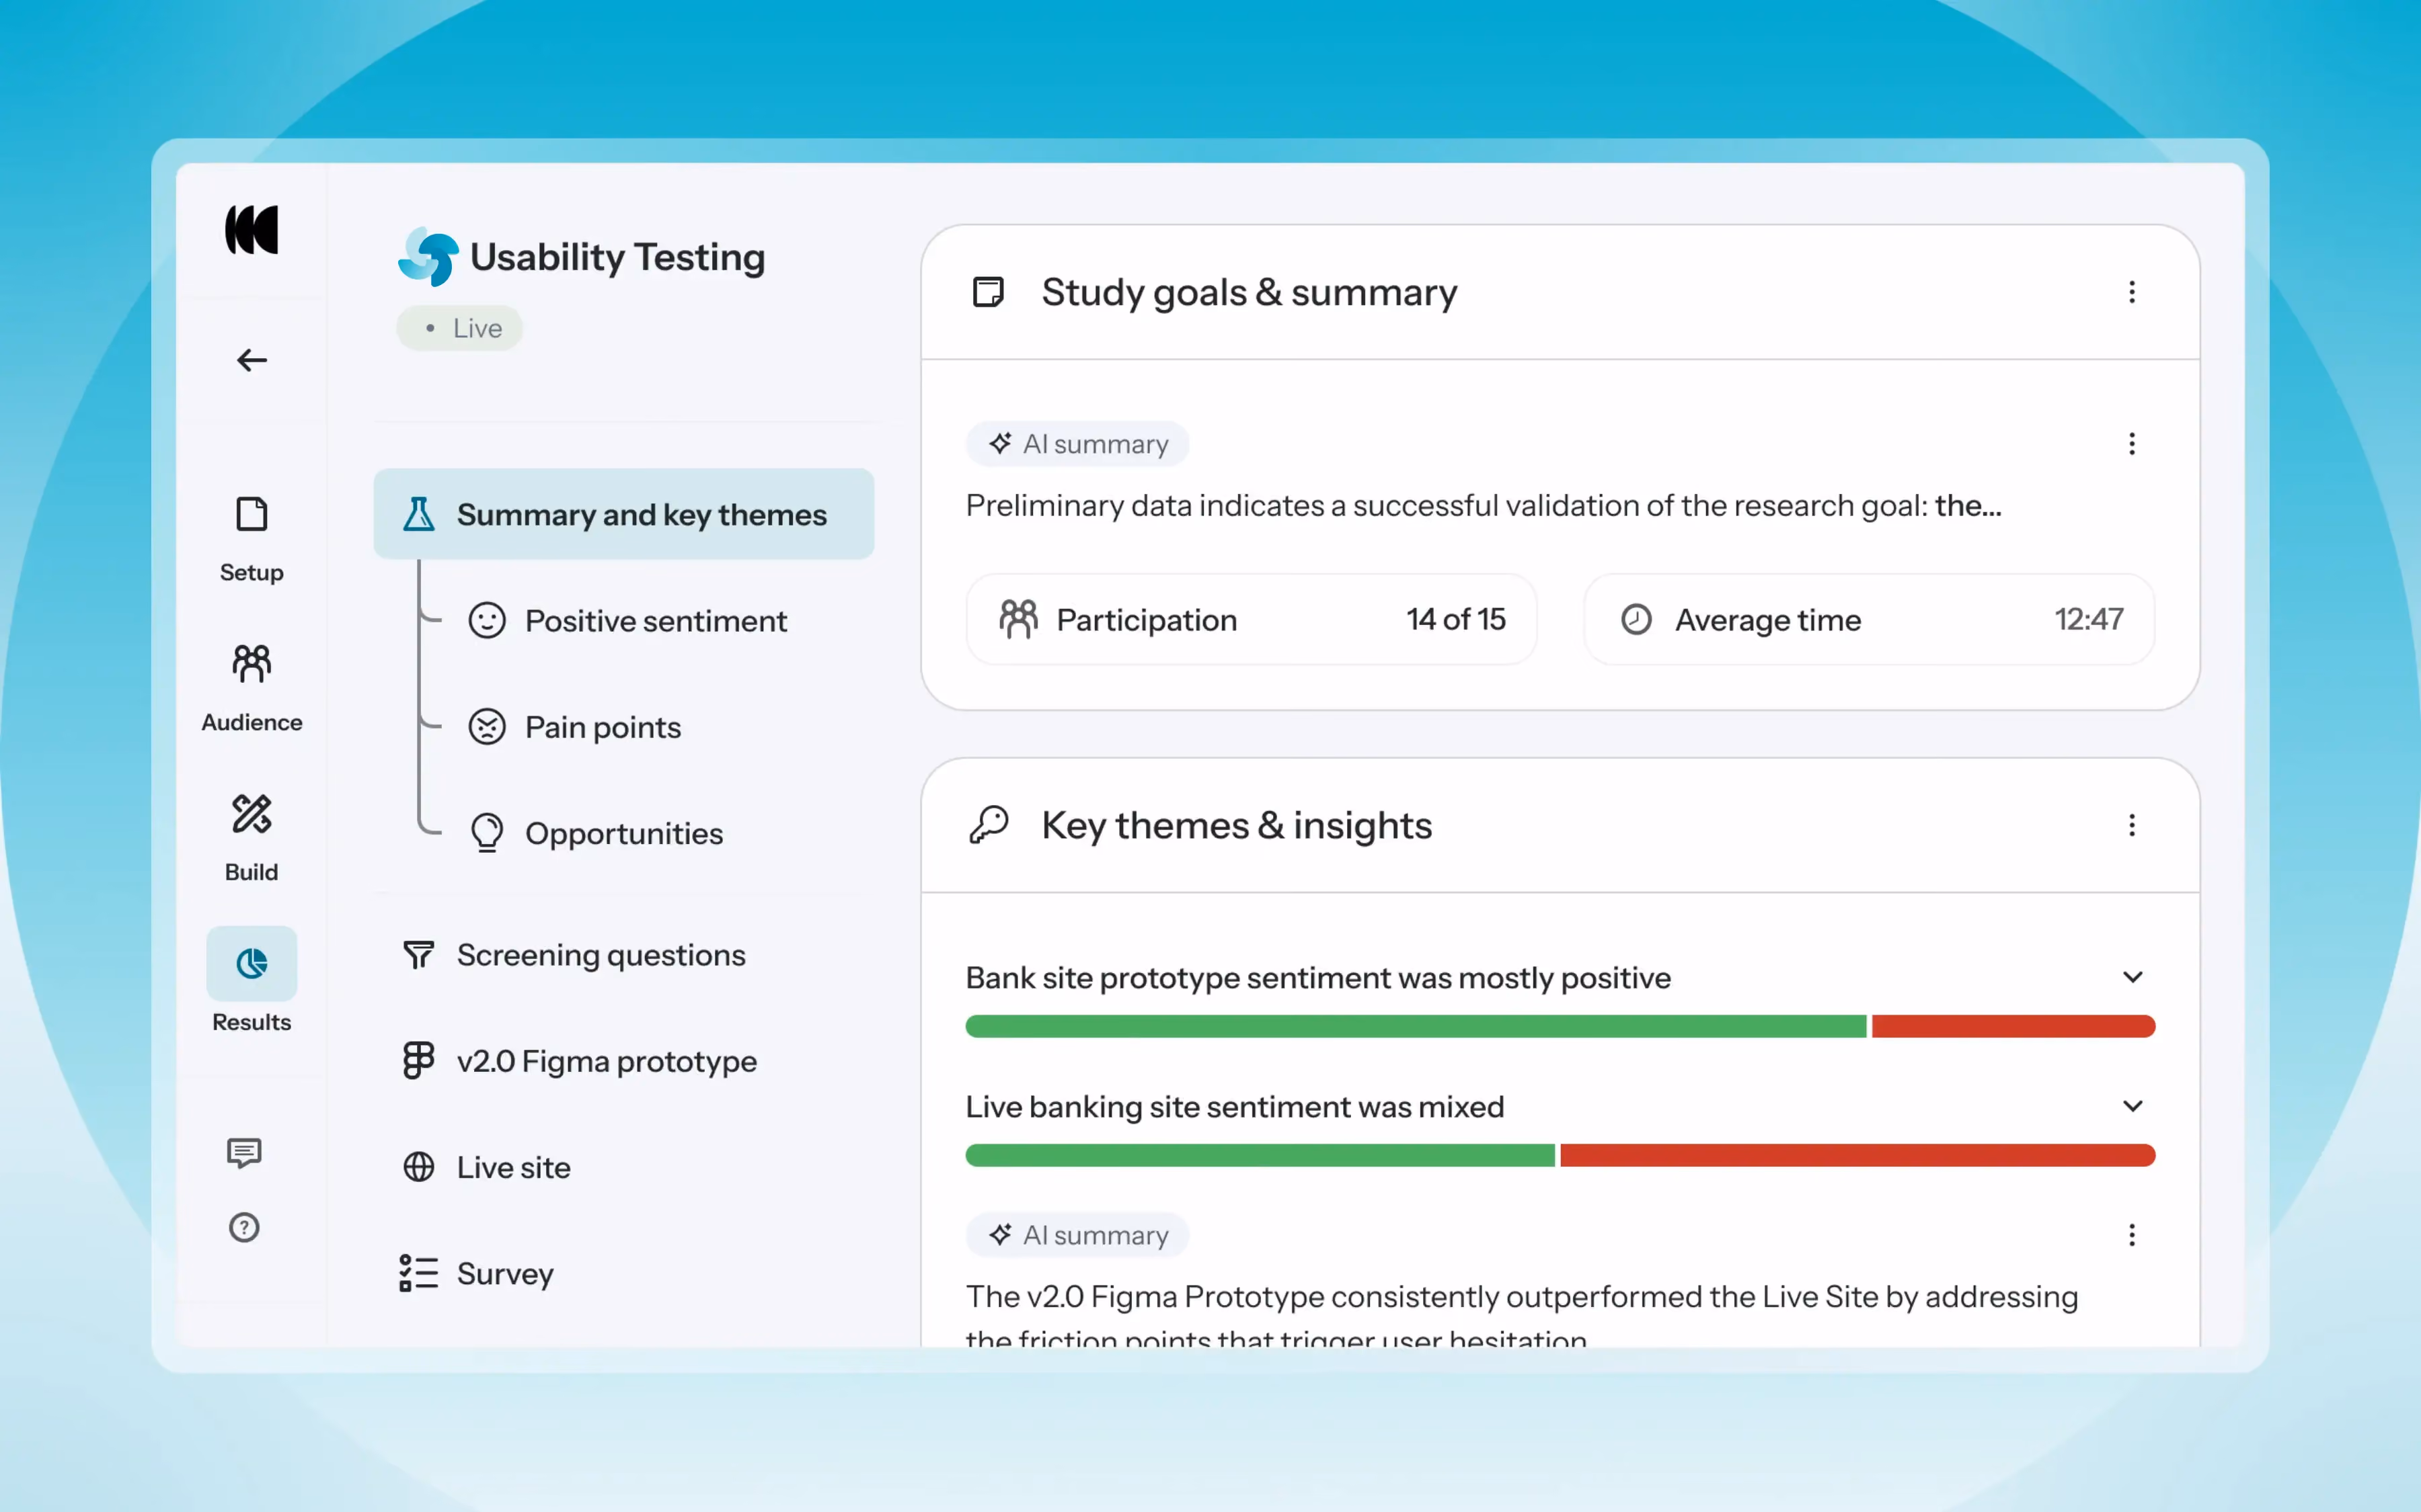Screen dimensions: 2421x1512
Task: Click the Figma icon for v2.0 prototype
Action: (x=418, y=1061)
